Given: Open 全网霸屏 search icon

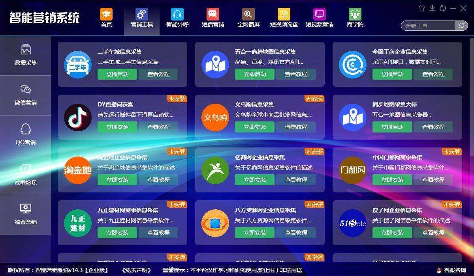Looking at the screenshot, I should [248, 15].
